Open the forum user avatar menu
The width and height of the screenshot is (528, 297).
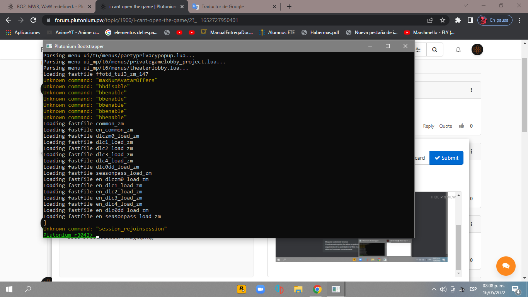(x=477, y=49)
